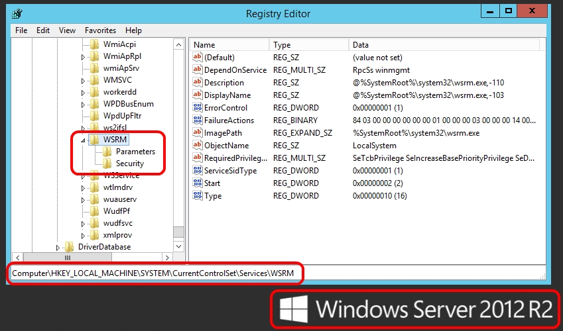The height and width of the screenshot is (331, 563).
Task: Click the workerdd folder icon
Action: tap(95, 92)
